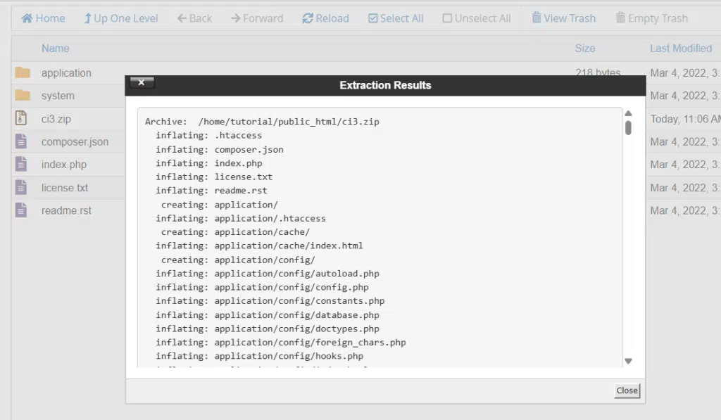Go Back in file manager
Viewport: 721px width, 420px height.
point(194,18)
